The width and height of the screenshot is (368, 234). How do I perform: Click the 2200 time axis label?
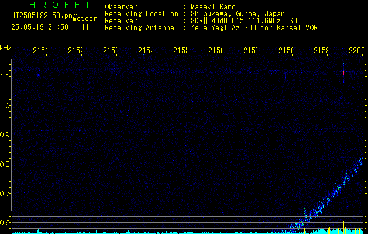(x=357, y=50)
